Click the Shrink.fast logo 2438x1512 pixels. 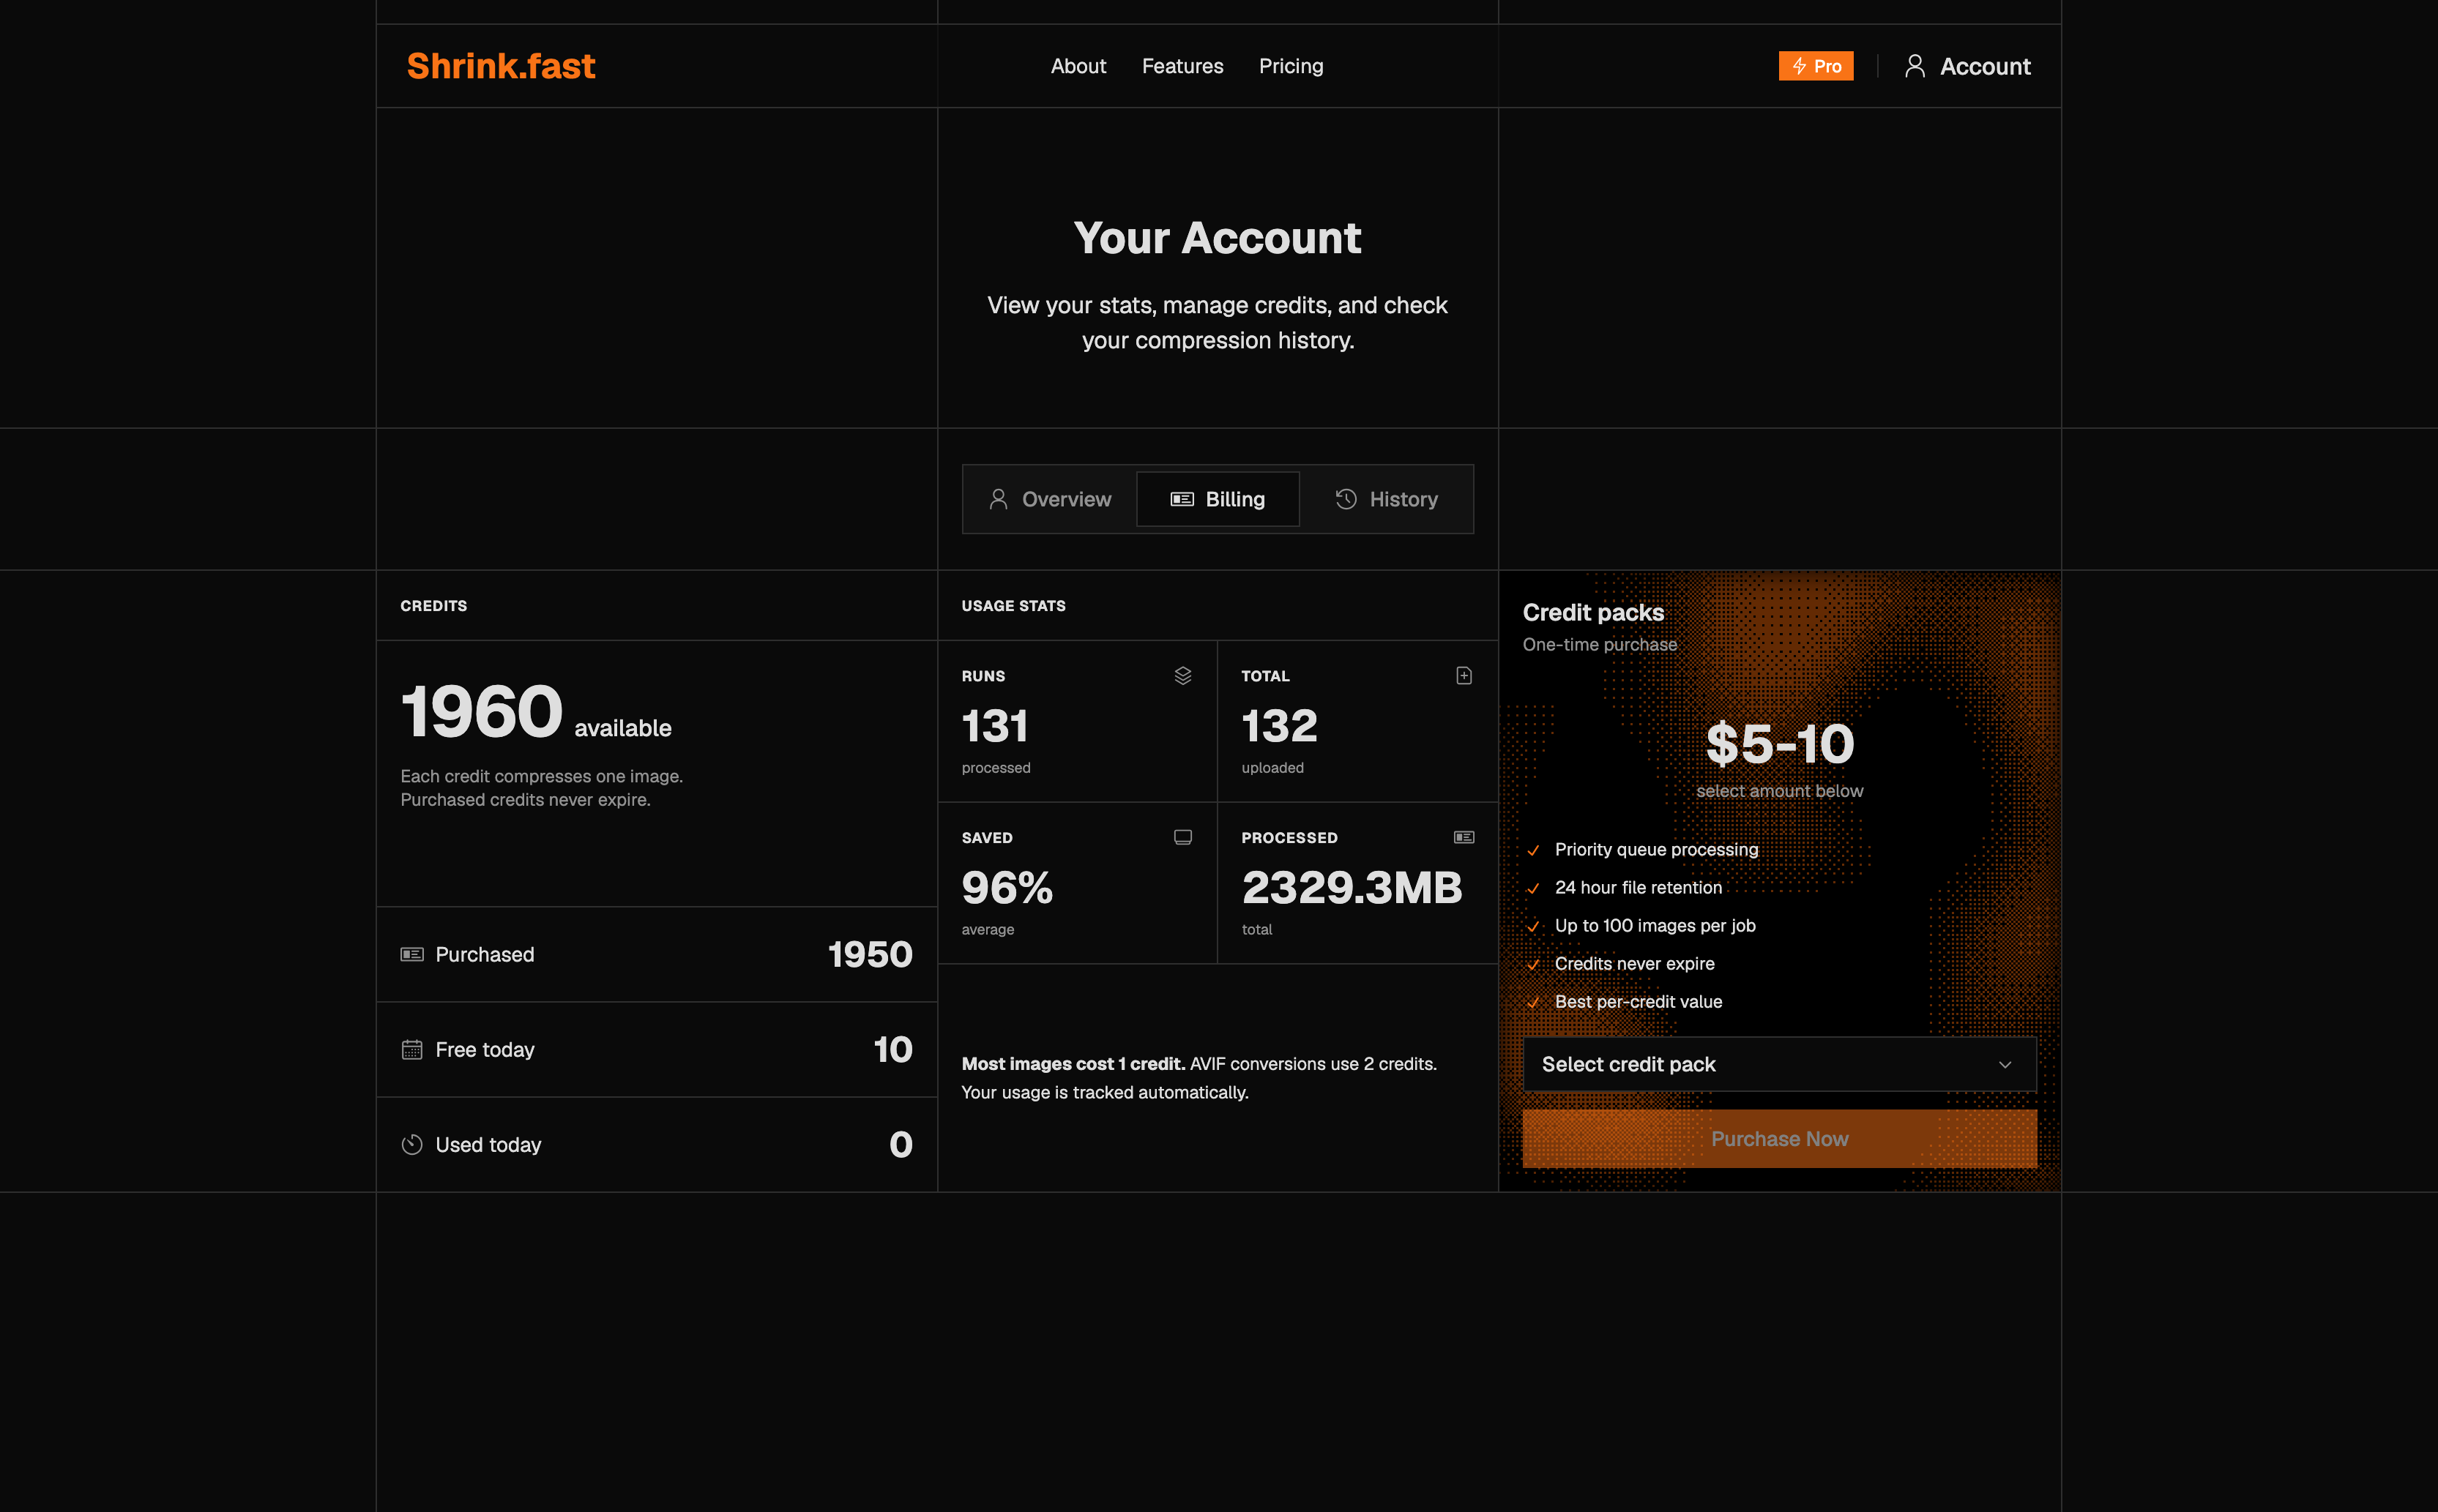(500, 66)
